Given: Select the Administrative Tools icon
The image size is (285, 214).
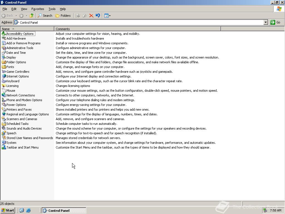Looking at the screenshot, I should click(4, 48).
